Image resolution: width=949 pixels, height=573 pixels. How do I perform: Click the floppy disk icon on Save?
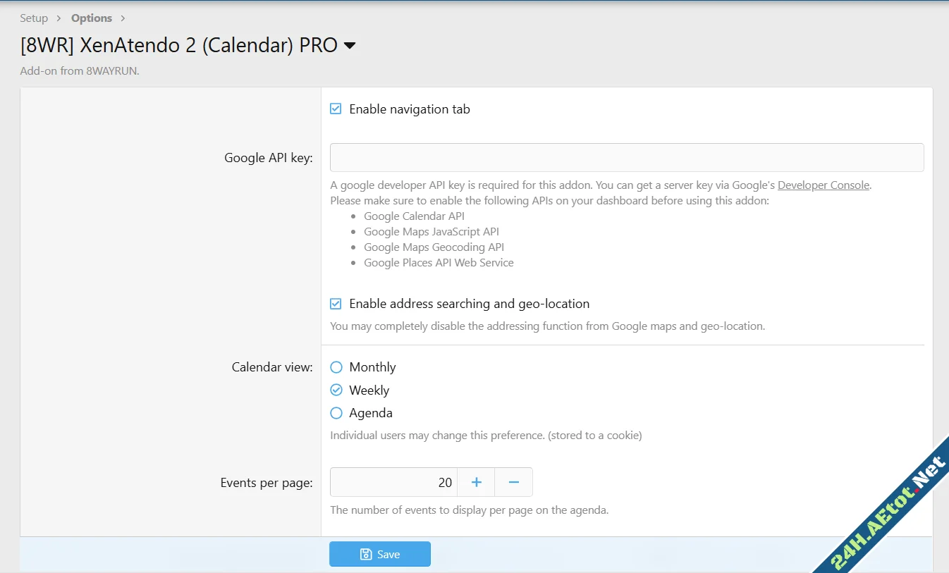pyautogui.click(x=366, y=554)
